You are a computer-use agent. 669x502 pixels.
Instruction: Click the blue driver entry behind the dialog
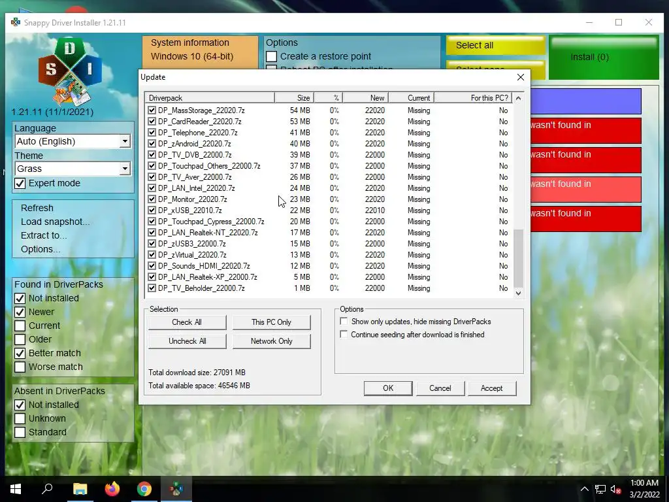pos(586,101)
